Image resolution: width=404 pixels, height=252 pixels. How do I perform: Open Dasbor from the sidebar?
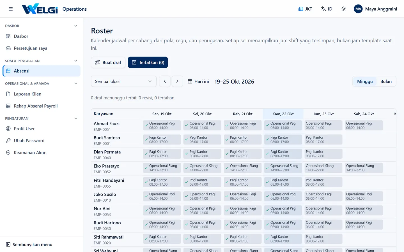pyautogui.click(x=42, y=36)
